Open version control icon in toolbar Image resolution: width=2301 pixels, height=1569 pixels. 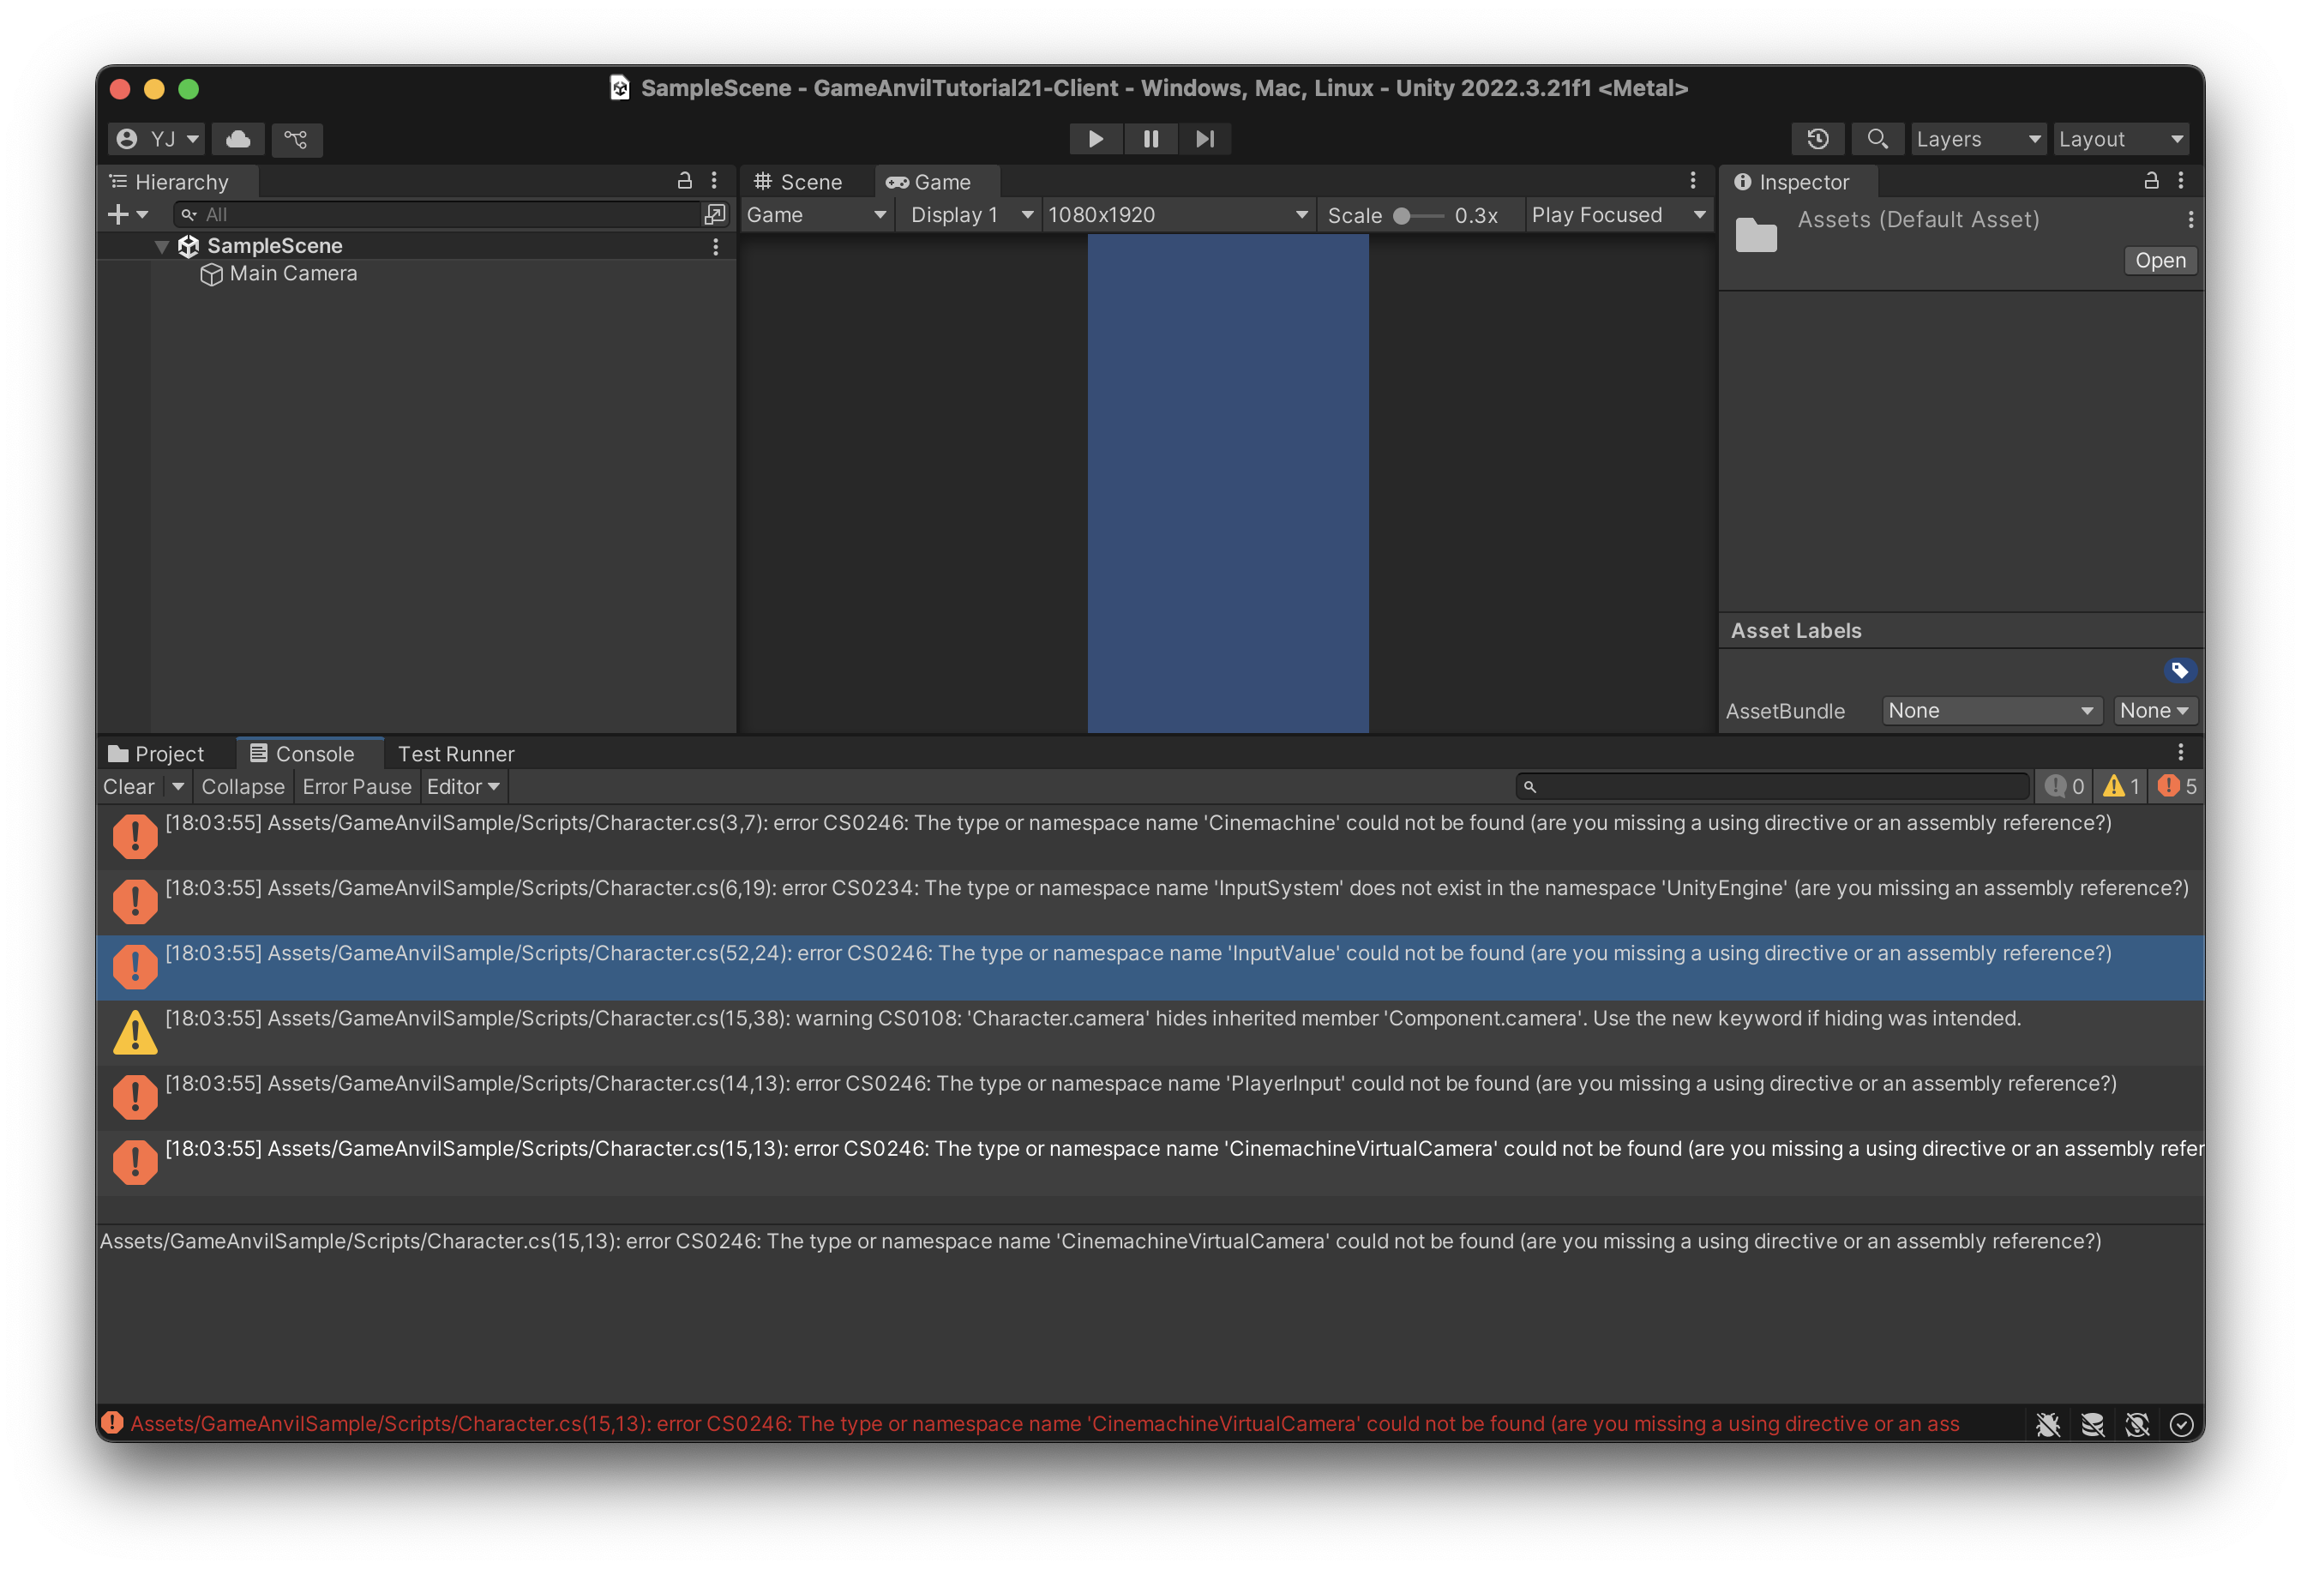click(x=296, y=139)
